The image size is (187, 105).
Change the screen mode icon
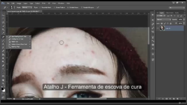coord(3,97)
